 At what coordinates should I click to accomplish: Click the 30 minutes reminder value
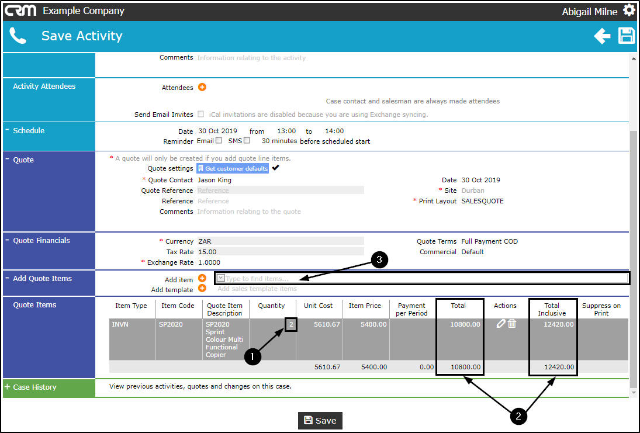point(279,141)
